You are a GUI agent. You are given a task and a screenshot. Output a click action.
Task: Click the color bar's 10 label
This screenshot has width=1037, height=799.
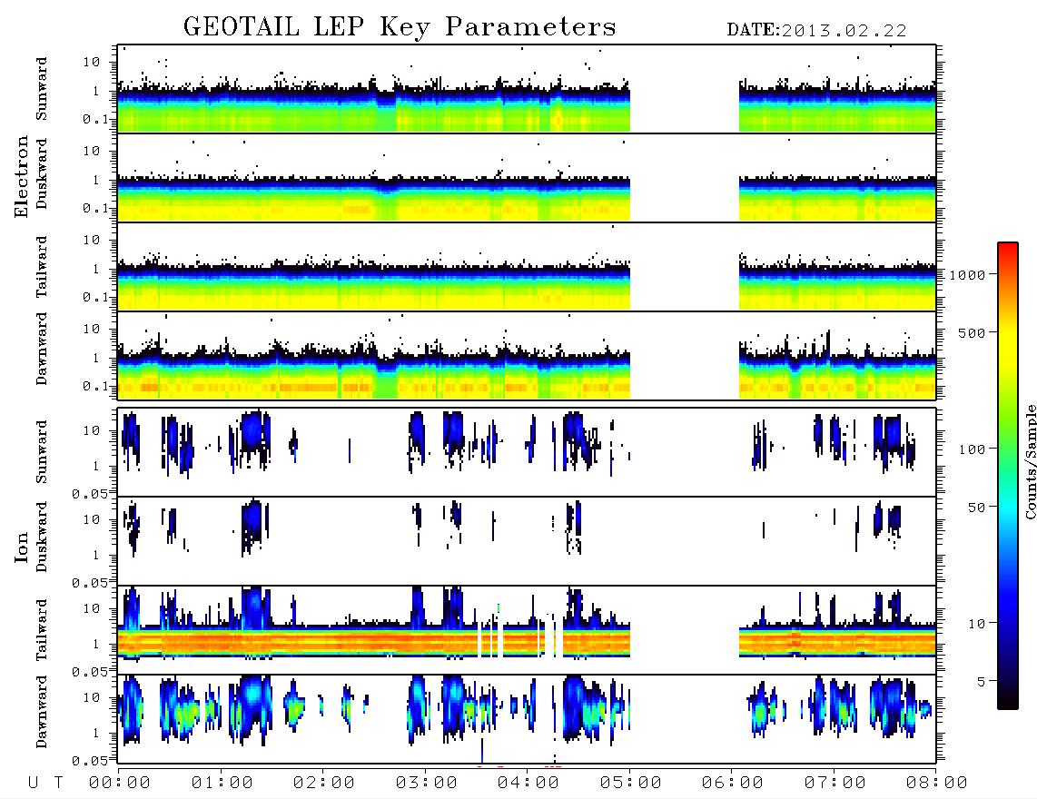pyautogui.click(x=976, y=624)
